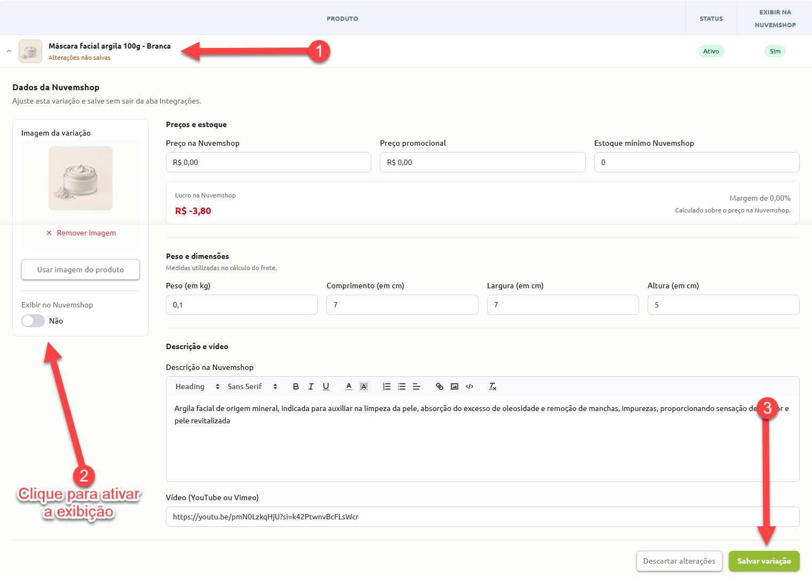Screen dimensions: 812x577
Task: Save changes with Salvar variação
Action: pyautogui.click(x=764, y=561)
